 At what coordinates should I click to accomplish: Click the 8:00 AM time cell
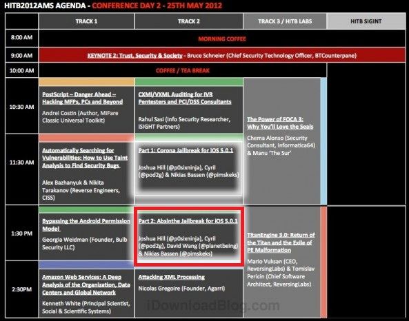21,37
